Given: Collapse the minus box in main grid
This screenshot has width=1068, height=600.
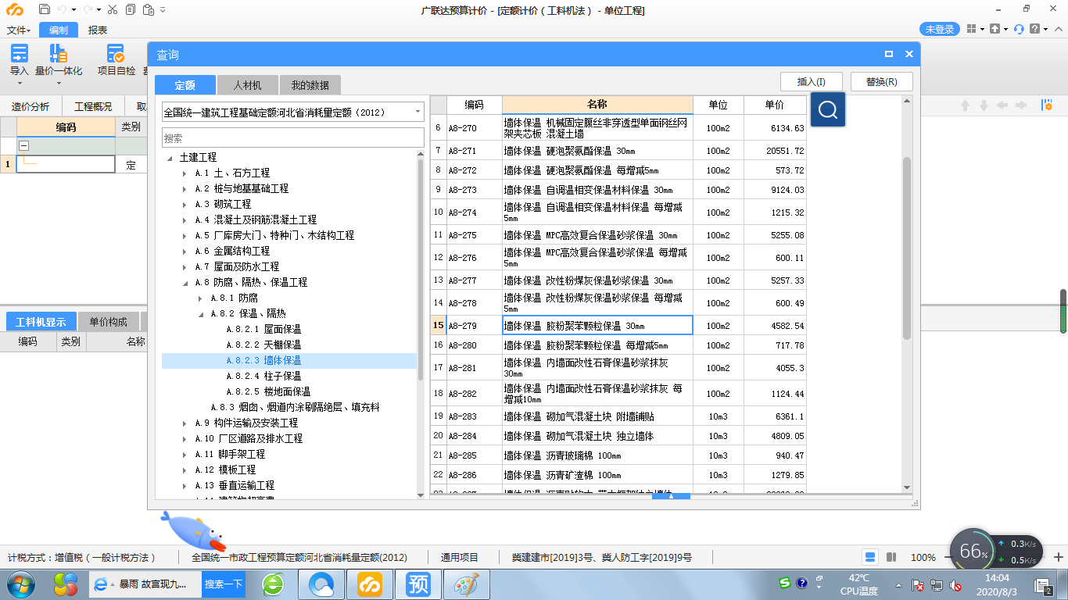Looking at the screenshot, I should tap(24, 145).
